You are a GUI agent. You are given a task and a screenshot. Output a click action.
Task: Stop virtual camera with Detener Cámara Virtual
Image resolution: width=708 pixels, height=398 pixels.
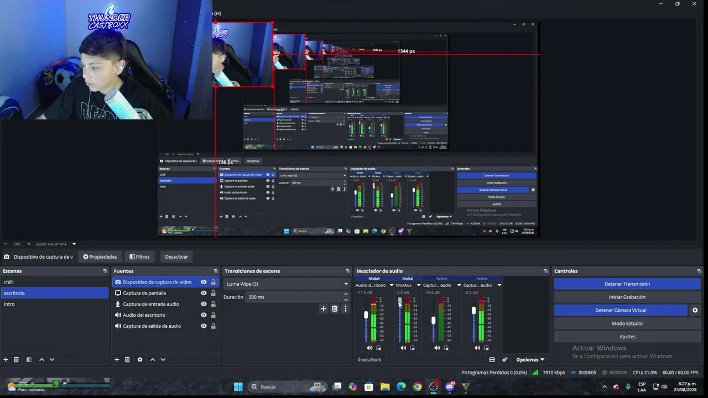pyautogui.click(x=621, y=310)
